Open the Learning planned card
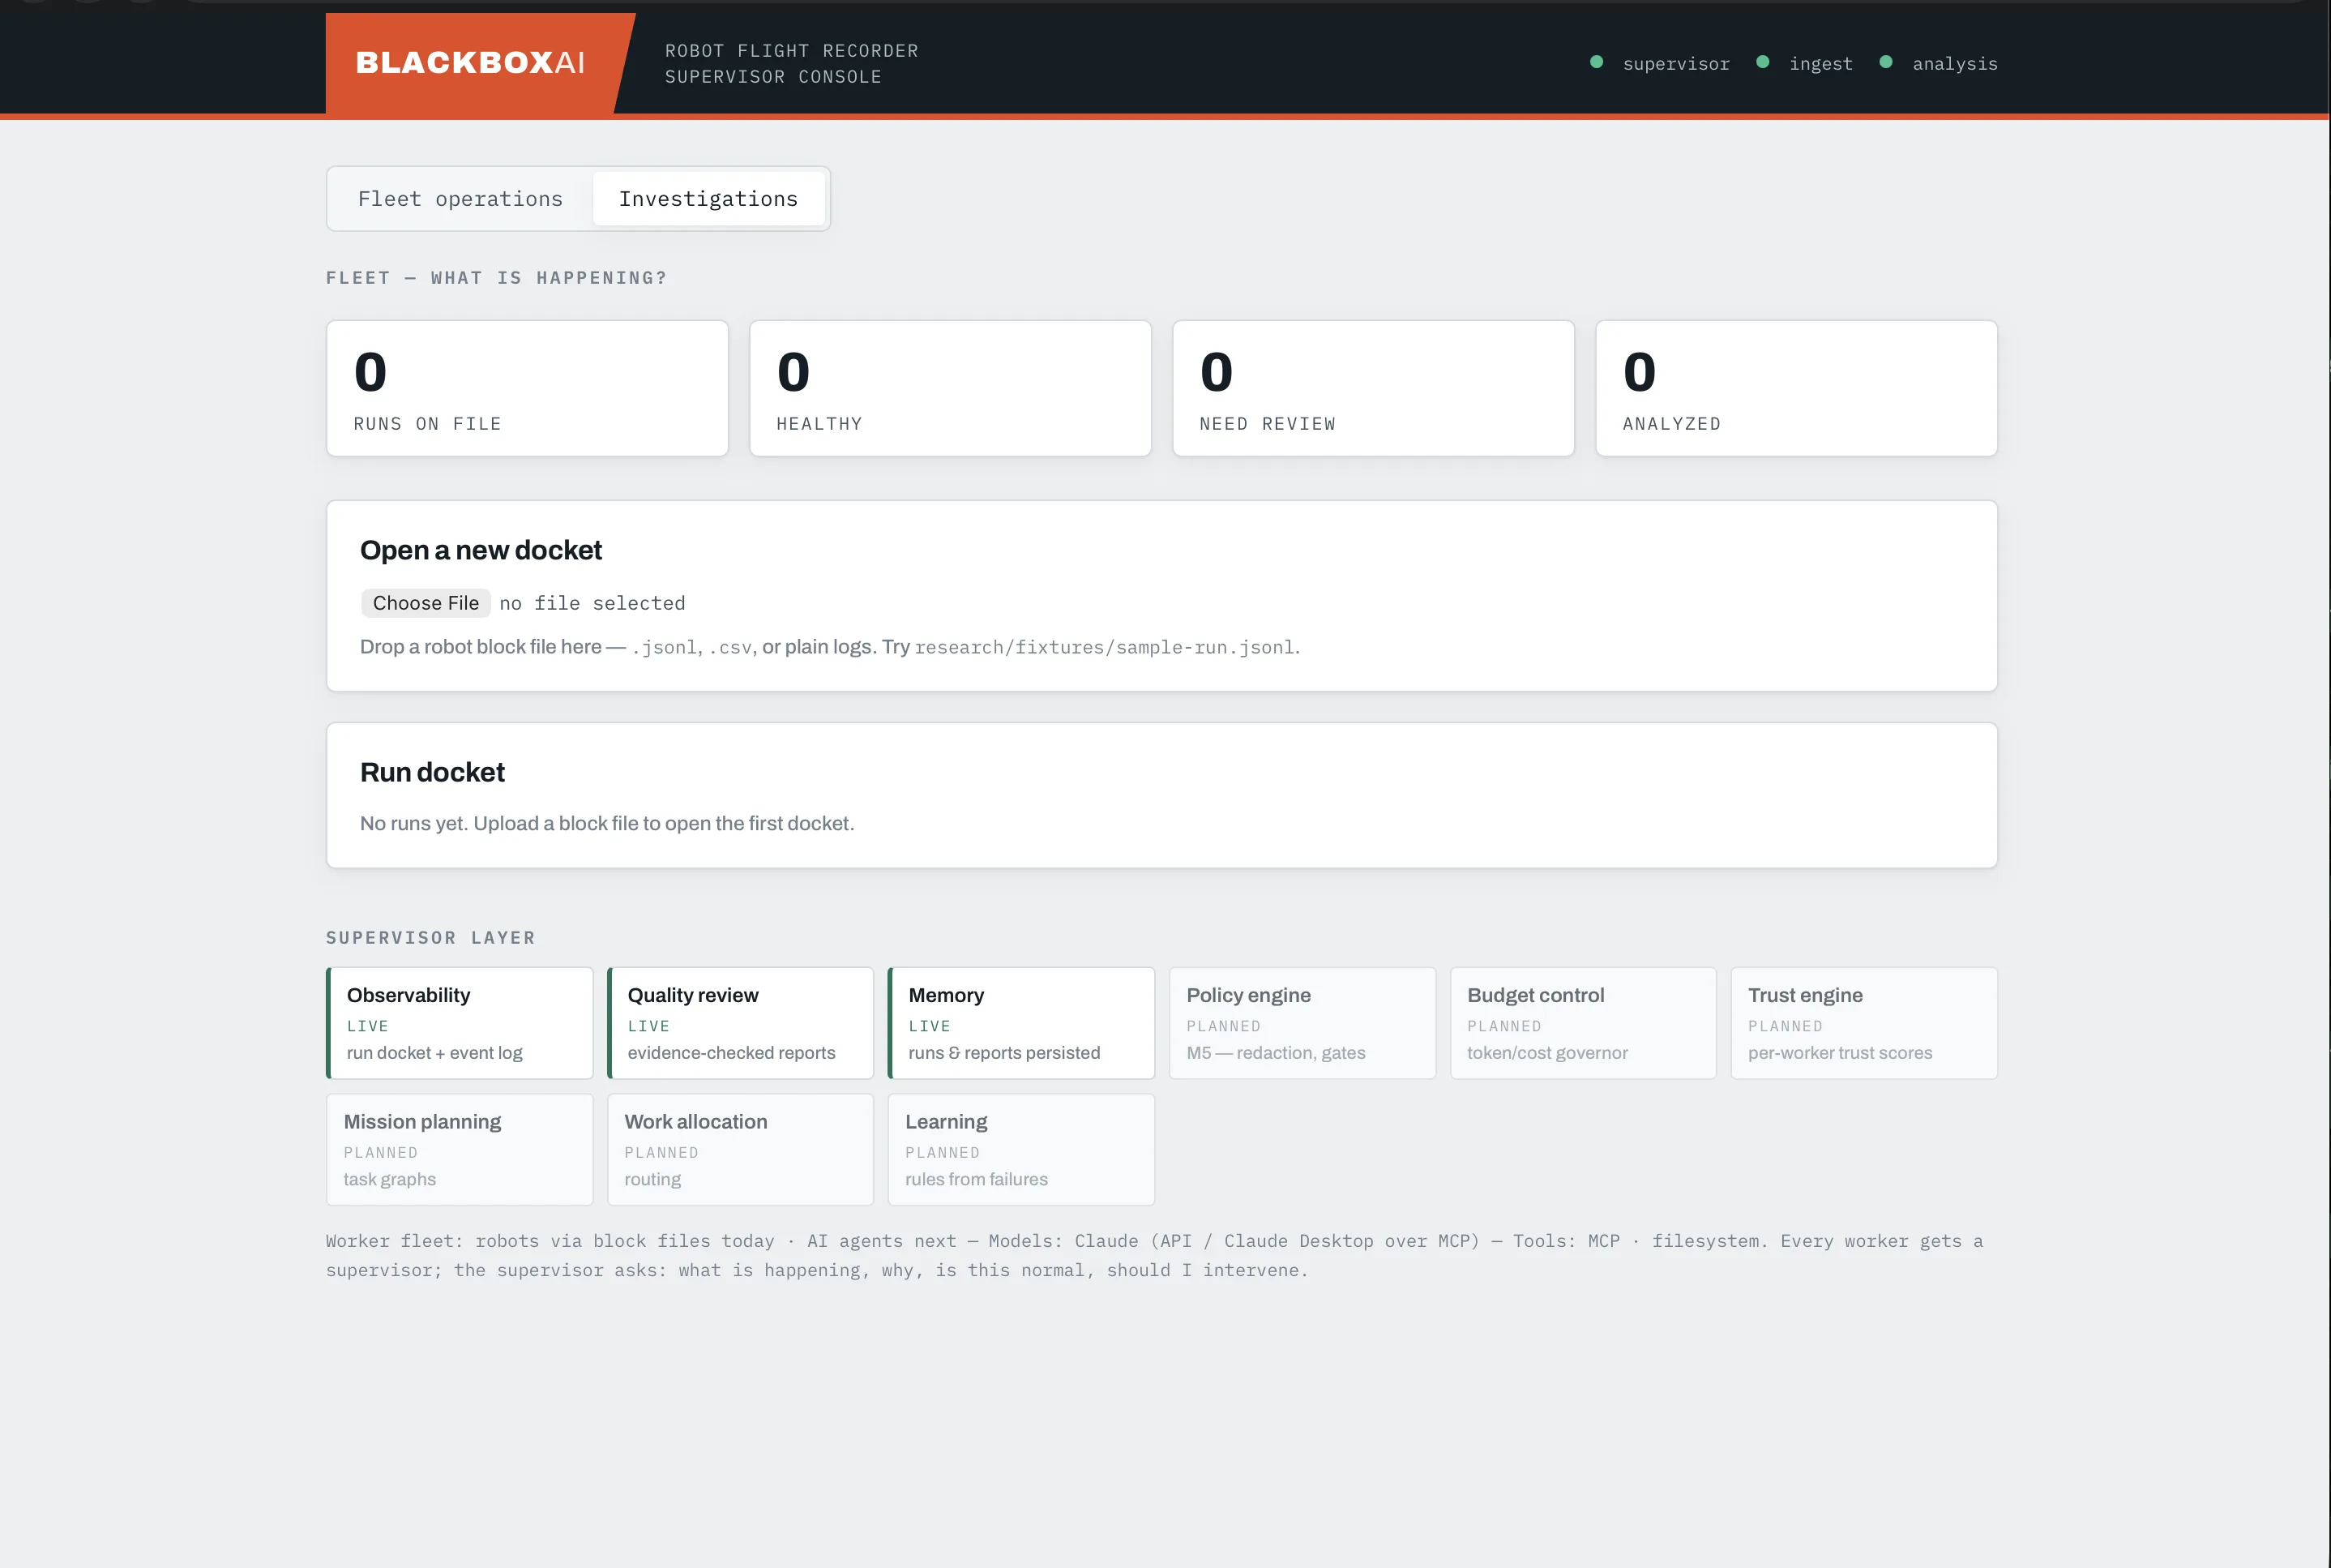Image resolution: width=2331 pixels, height=1568 pixels. pyautogui.click(x=1021, y=1149)
